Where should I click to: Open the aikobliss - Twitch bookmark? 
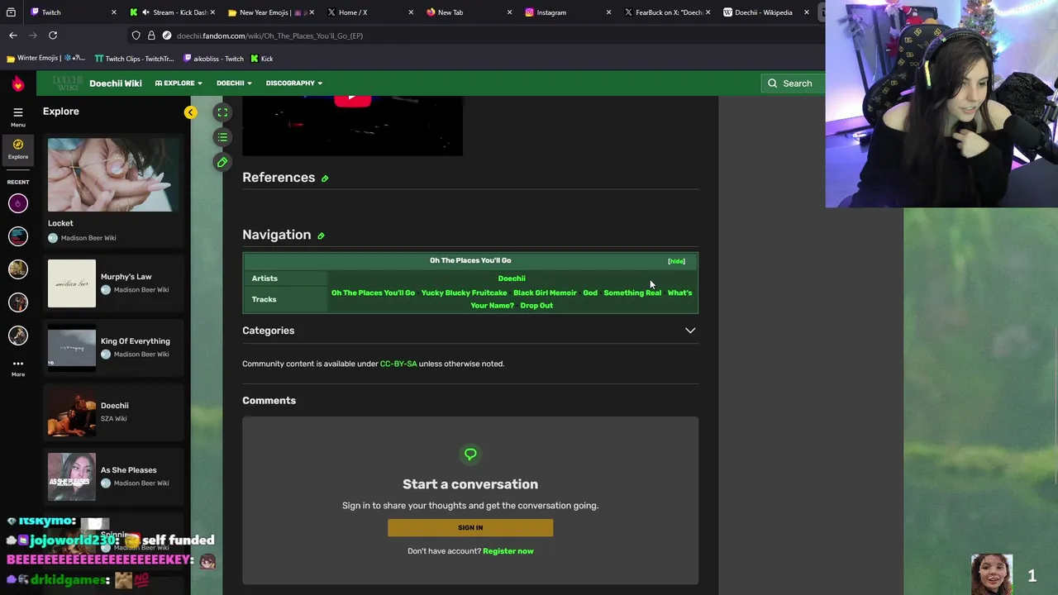[213, 59]
